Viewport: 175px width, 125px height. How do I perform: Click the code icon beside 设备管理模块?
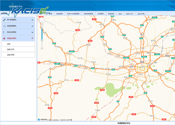coord(4,26)
